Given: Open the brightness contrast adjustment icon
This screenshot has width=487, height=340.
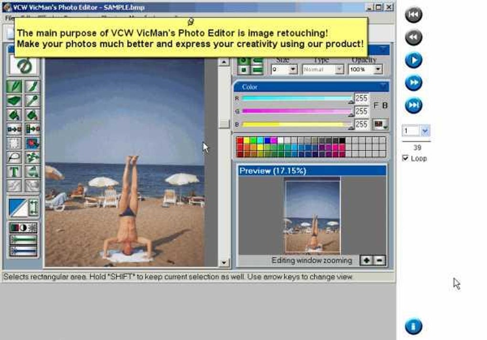Looking at the screenshot, I should 23,228.
